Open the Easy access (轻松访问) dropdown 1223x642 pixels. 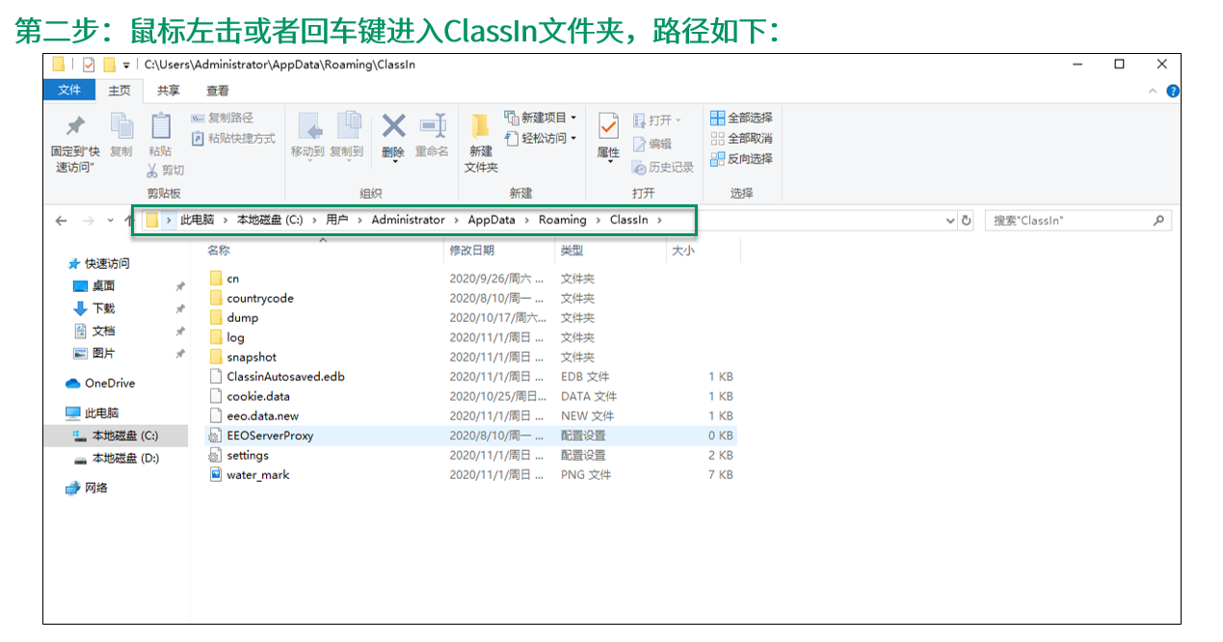tap(541, 139)
